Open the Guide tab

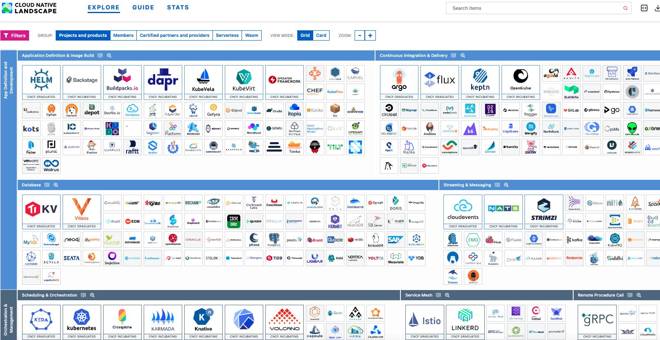[143, 8]
